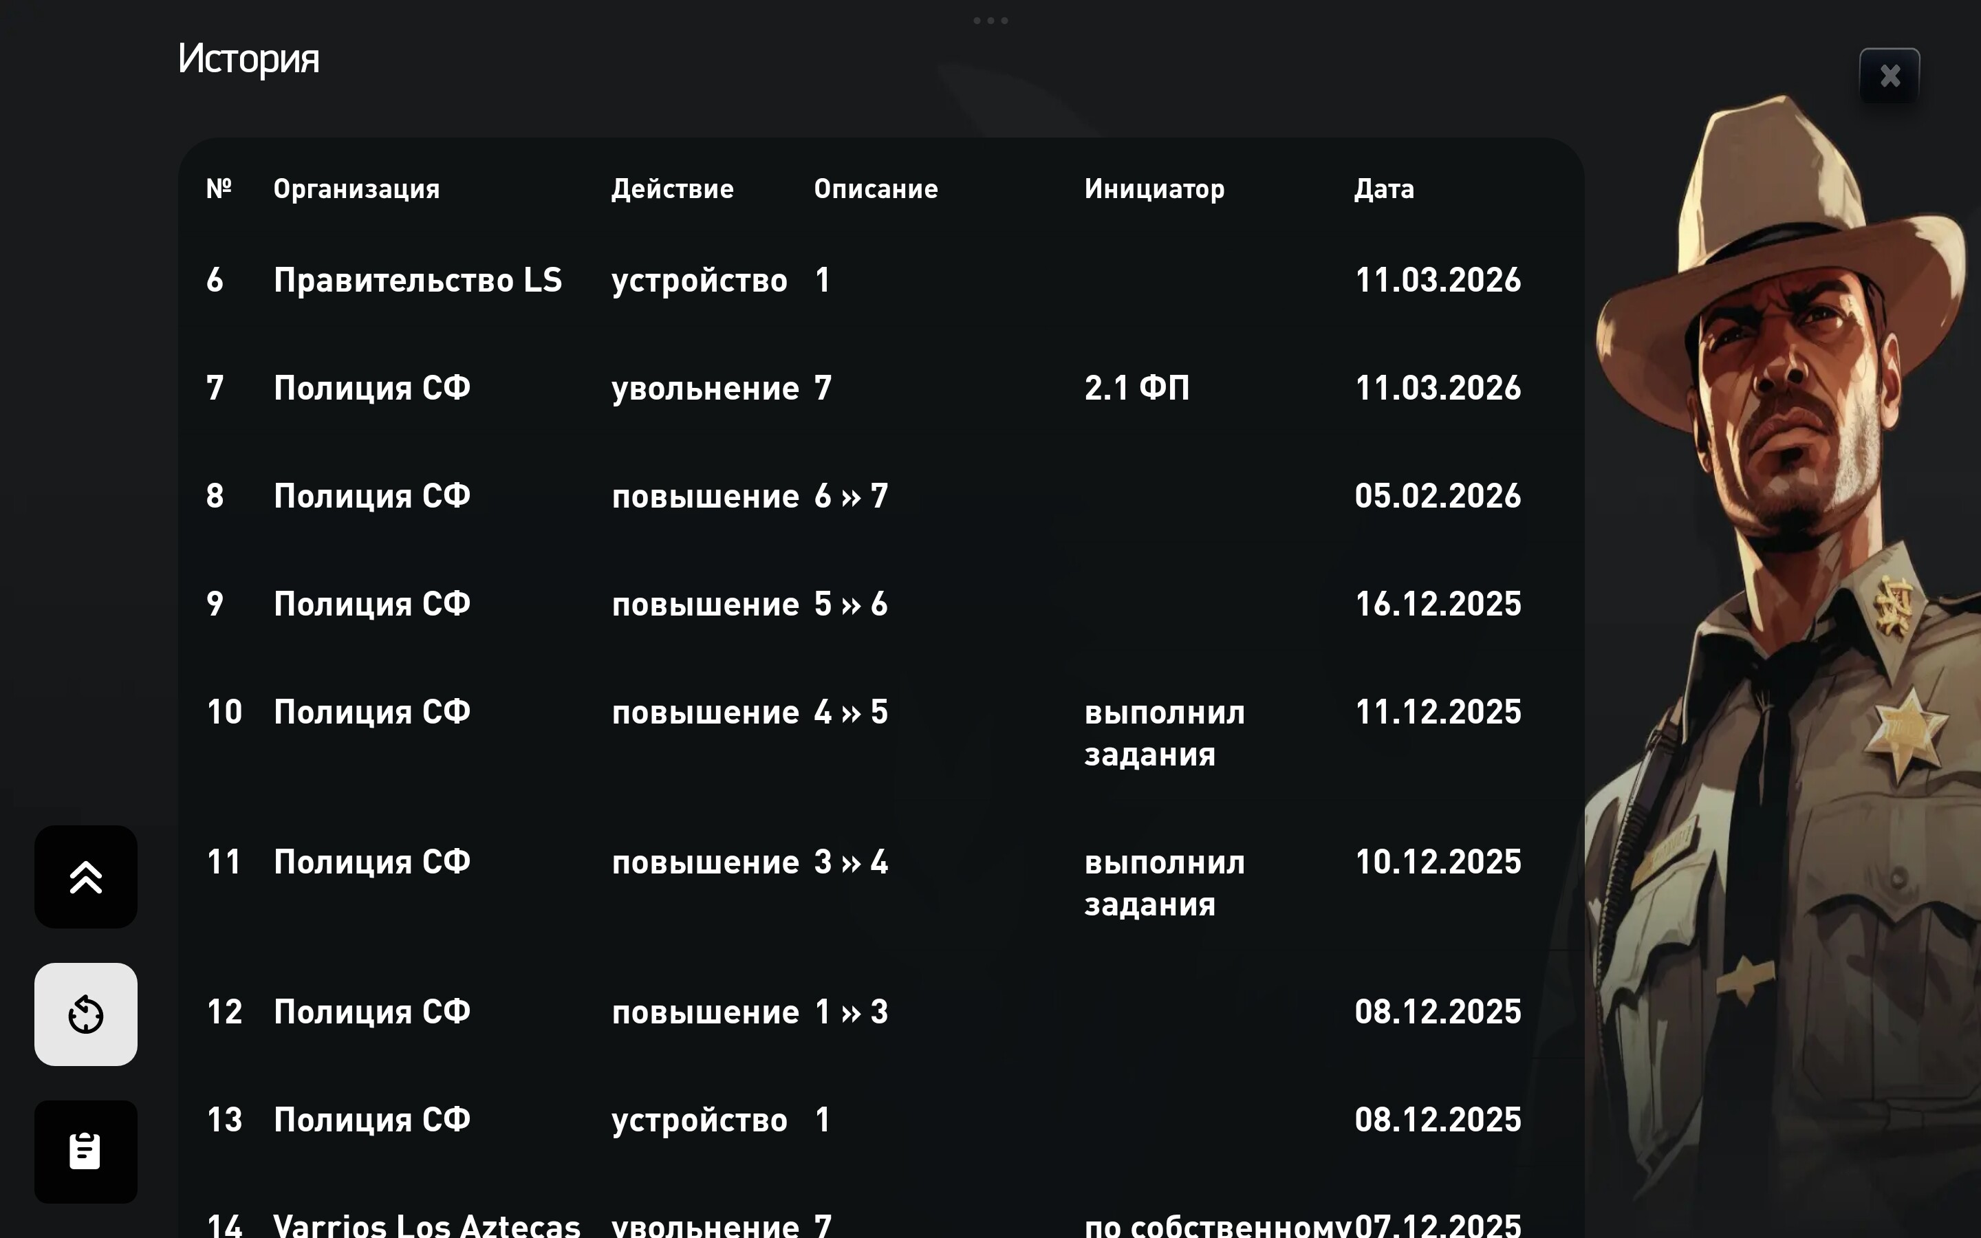Click the Дата column header
The height and width of the screenshot is (1238, 1981).
[1383, 189]
